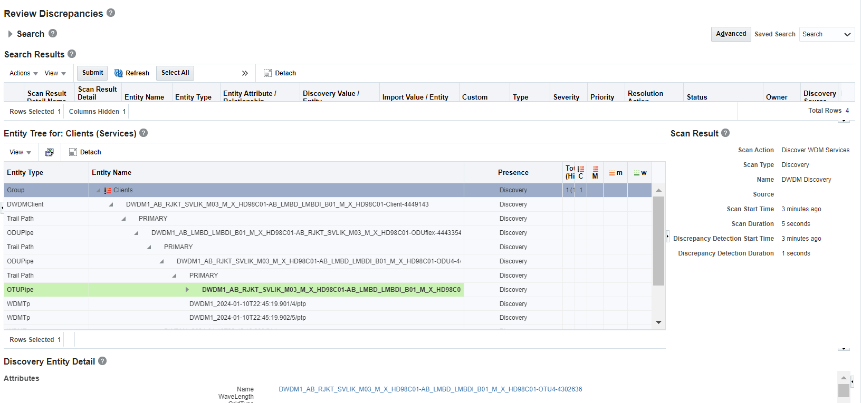Collapse the DWDMClient Client-4449143 node
Viewport: 861px width, 403px height.
click(111, 204)
